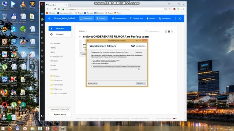Click the Запустить button in the Filmora installer
This screenshot has height=131, width=234.
141,84
